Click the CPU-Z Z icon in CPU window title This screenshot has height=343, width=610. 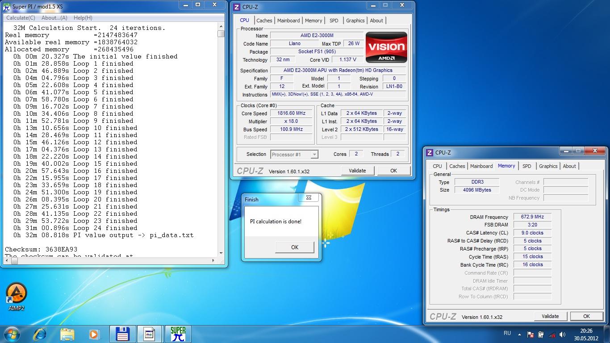(x=237, y=7)
